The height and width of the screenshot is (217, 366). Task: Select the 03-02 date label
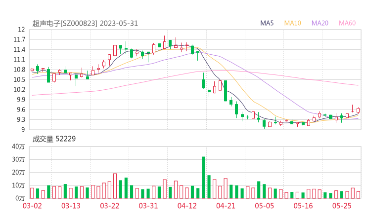pos(32,206)
